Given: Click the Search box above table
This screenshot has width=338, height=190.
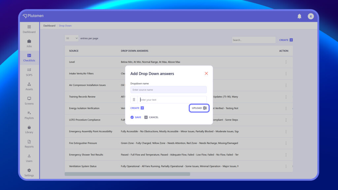Looking at the screenshot, I should tap(253, 40).
